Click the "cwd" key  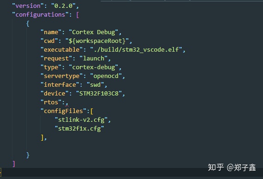[x=49, y=41]
